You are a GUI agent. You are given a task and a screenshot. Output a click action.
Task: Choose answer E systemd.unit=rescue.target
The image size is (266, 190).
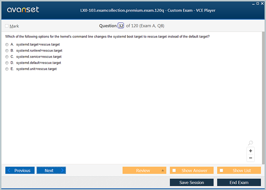coord(7,69)
